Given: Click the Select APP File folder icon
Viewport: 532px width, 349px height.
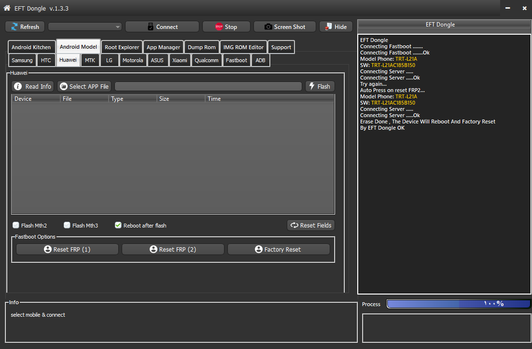Looking at the screenshot, I should click(x=63, y=86).
